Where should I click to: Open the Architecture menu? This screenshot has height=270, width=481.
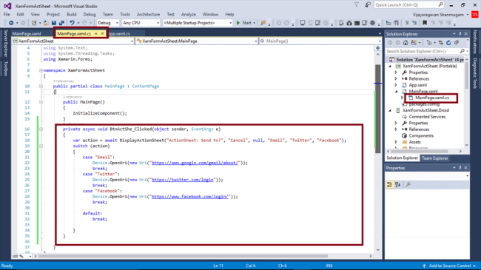(148, 14)
